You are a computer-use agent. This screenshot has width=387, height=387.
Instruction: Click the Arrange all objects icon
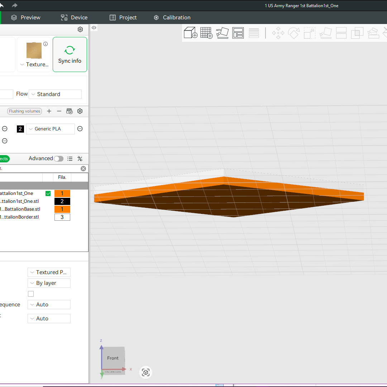(238, 33)
